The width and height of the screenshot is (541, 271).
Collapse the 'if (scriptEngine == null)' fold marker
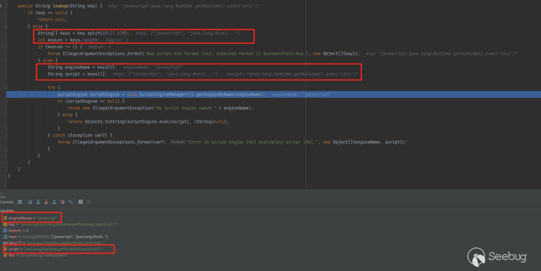coord(6,101)
